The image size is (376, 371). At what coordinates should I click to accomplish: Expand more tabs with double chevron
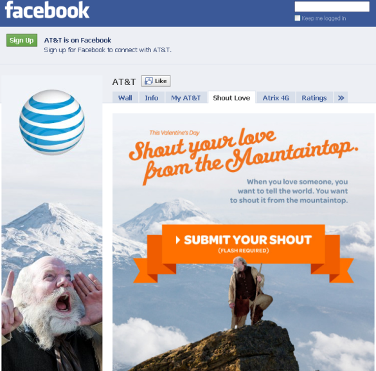341,98
